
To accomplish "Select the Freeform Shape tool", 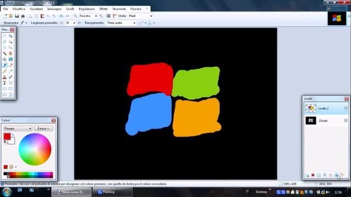I will click(10, 95).
